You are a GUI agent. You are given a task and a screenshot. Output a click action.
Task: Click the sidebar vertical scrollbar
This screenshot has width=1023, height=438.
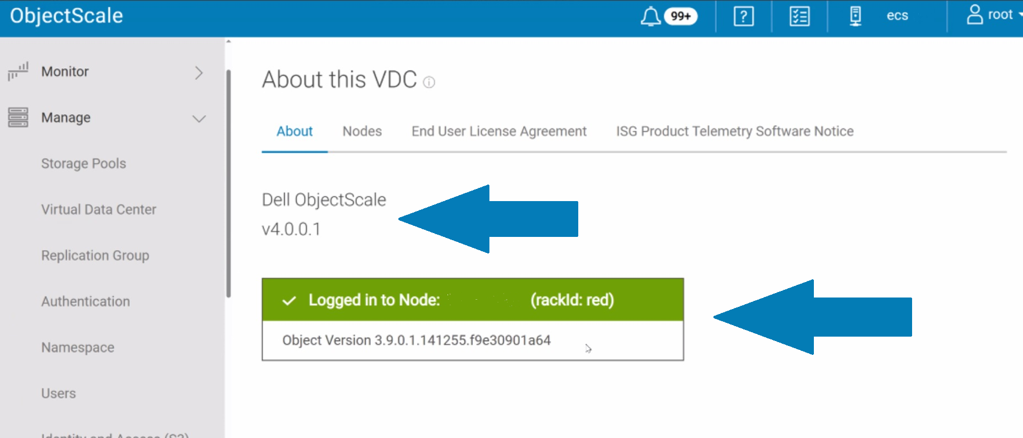click(228, 182)
